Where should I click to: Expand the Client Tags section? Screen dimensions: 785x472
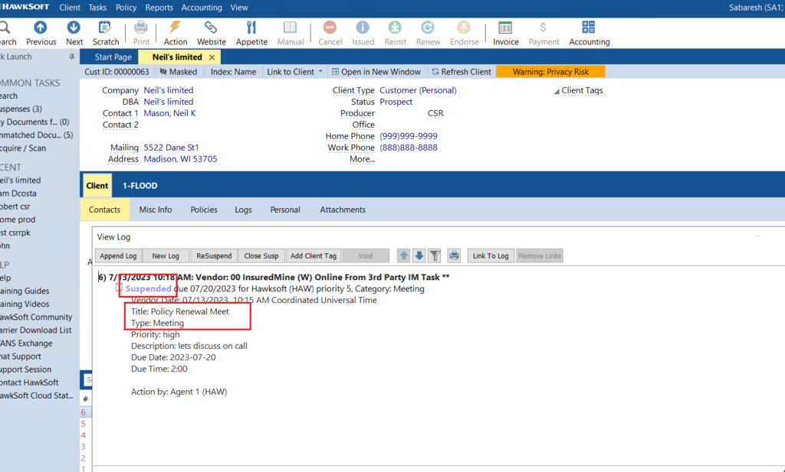(x=579, y=90)
